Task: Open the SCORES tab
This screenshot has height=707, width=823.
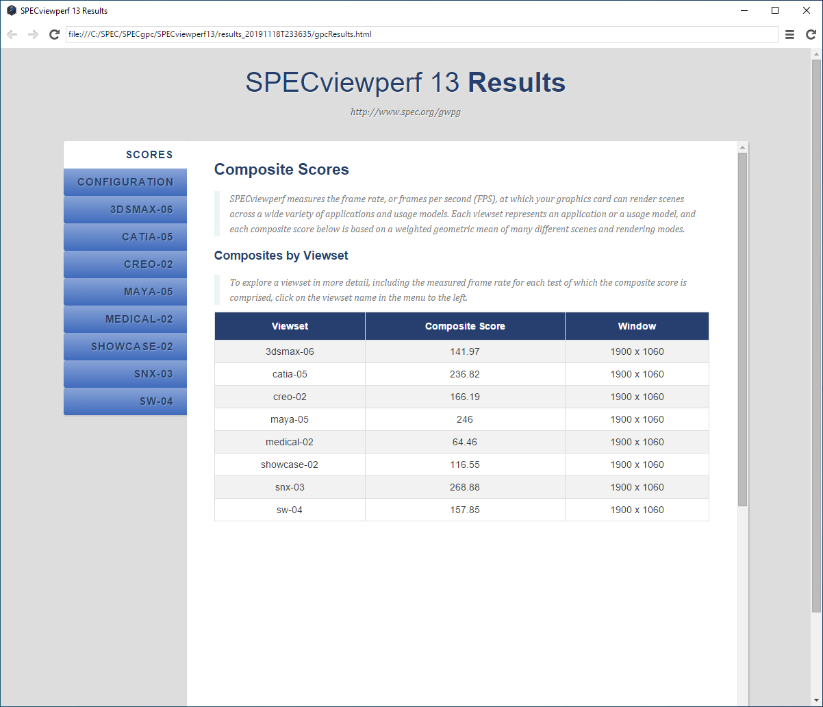Action: pyautogui.click(x=125, y=155)
